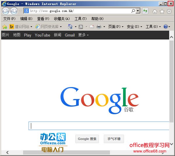Click the browser Back arrow button
Viewport: 175px width, 156px height.
pos(6,11)
